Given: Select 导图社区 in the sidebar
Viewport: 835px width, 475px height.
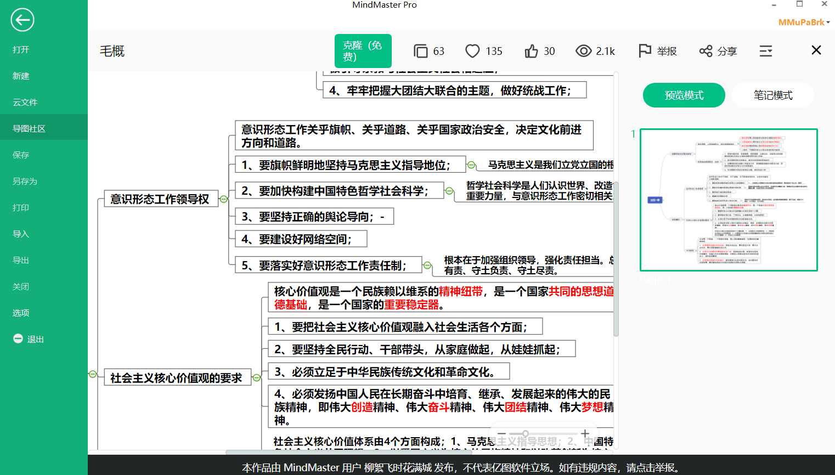Looking at the screenshot, I should [44, 128].
